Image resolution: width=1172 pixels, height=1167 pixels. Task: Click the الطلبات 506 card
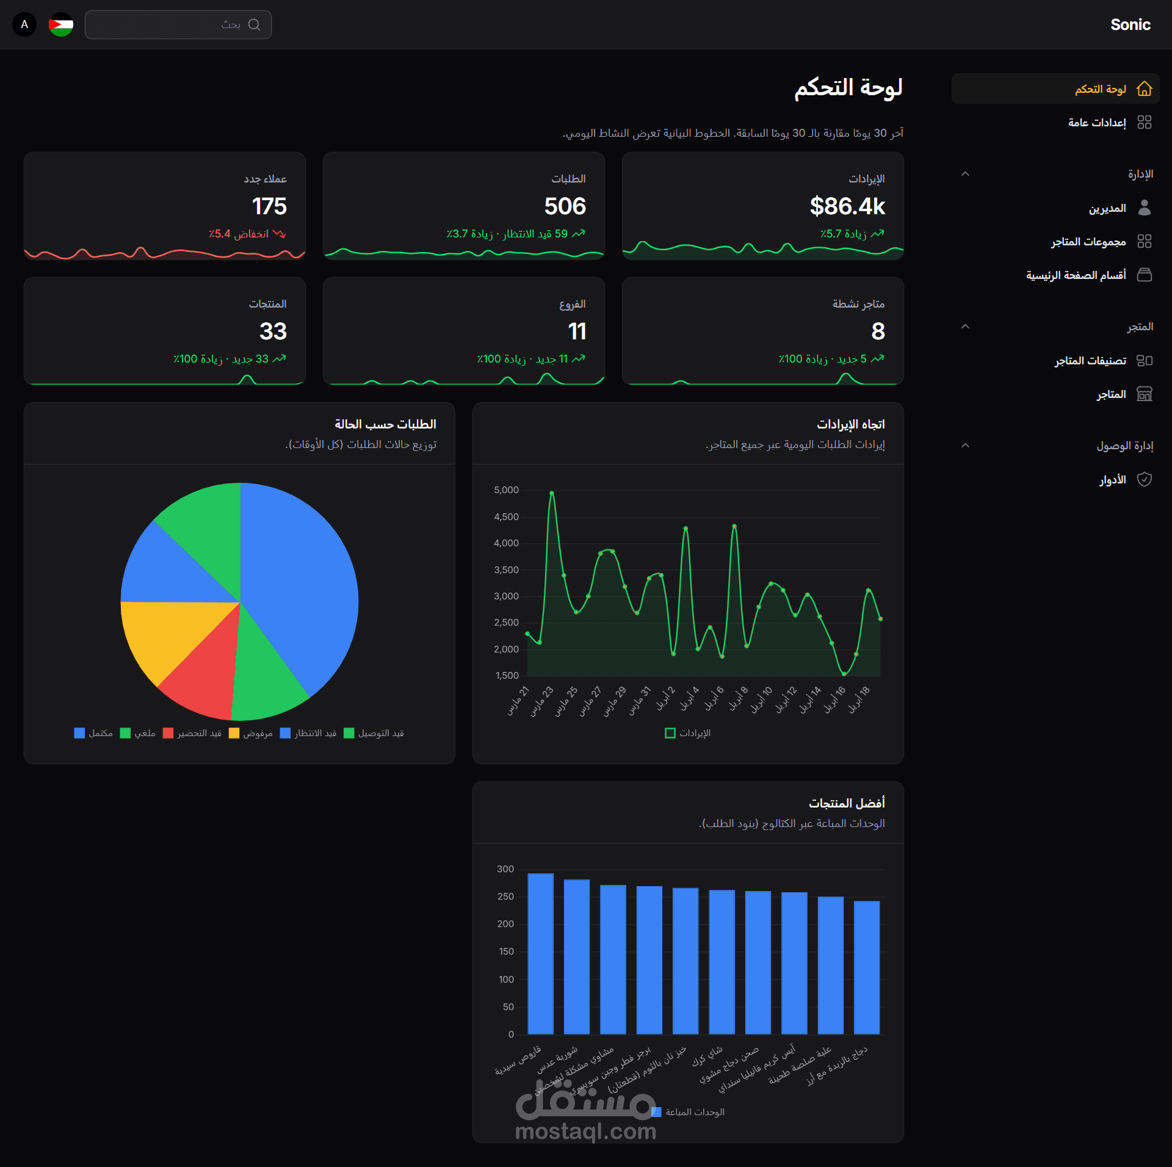pyautogui.click(x=463, y=206)
